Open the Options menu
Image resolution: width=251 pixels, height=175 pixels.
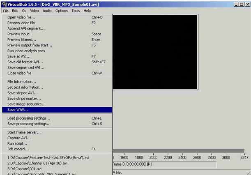(62, 11)
